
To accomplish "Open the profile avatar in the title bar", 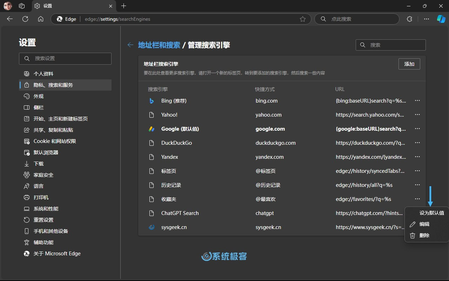I will (8, 6).
